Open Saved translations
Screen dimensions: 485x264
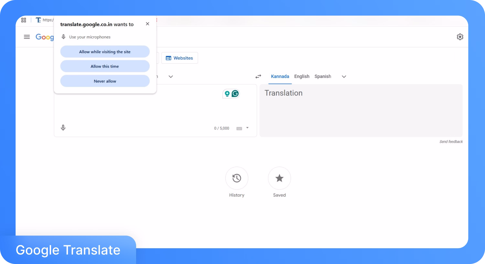[279, 178]
